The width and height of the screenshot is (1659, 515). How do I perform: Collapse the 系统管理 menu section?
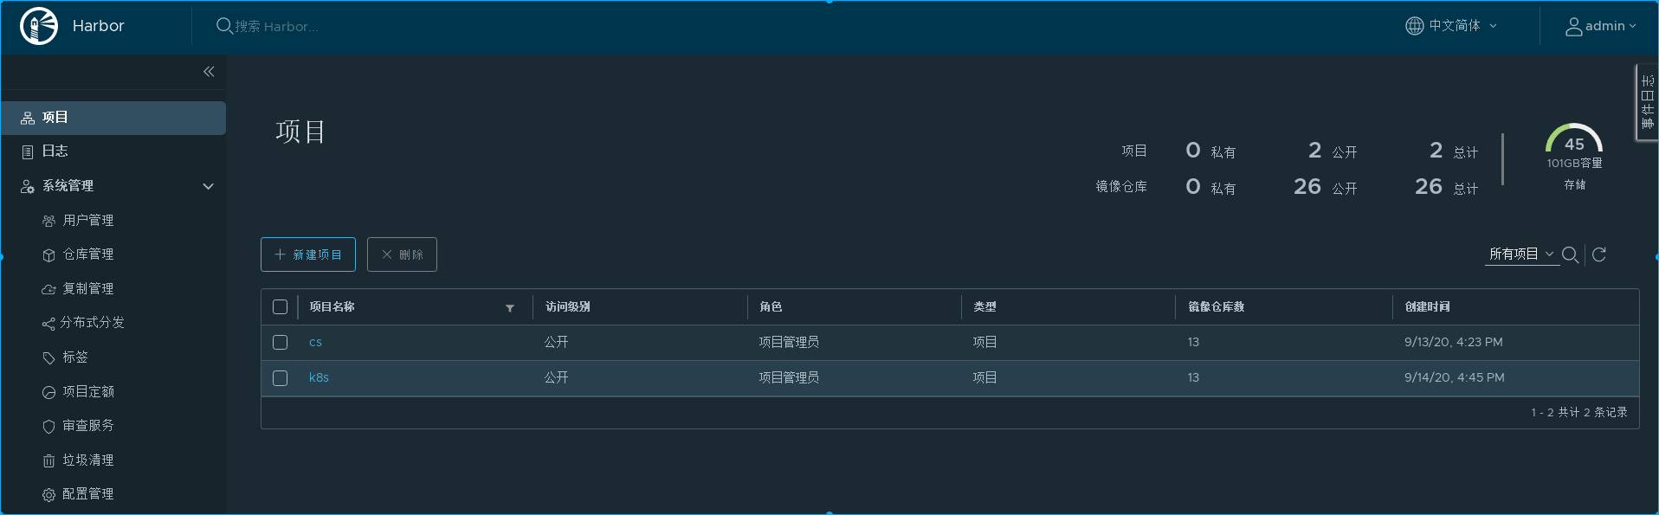[x=208, y=186]
